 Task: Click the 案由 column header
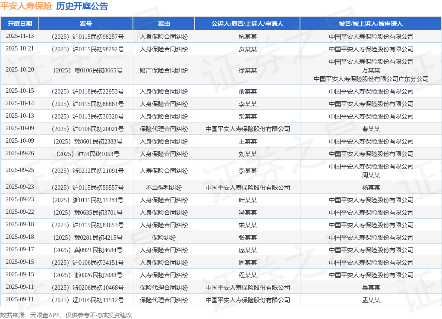pos(164,24)
